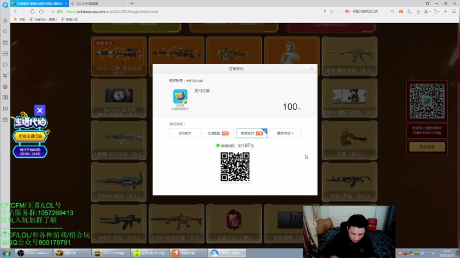Open the 王者之石 red gem item card
Screen dimensions: 460x258
[x=234, y=224]
